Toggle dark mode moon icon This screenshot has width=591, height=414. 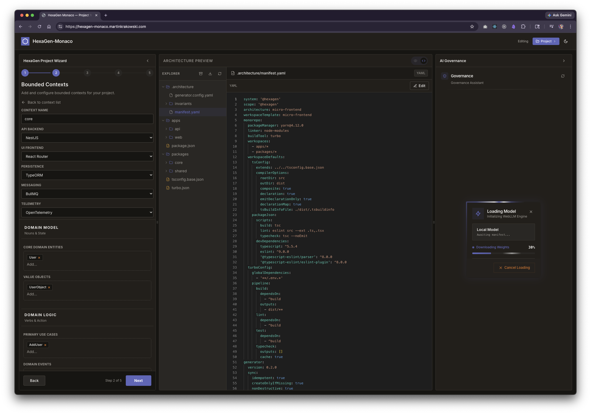tap(566, 41)
